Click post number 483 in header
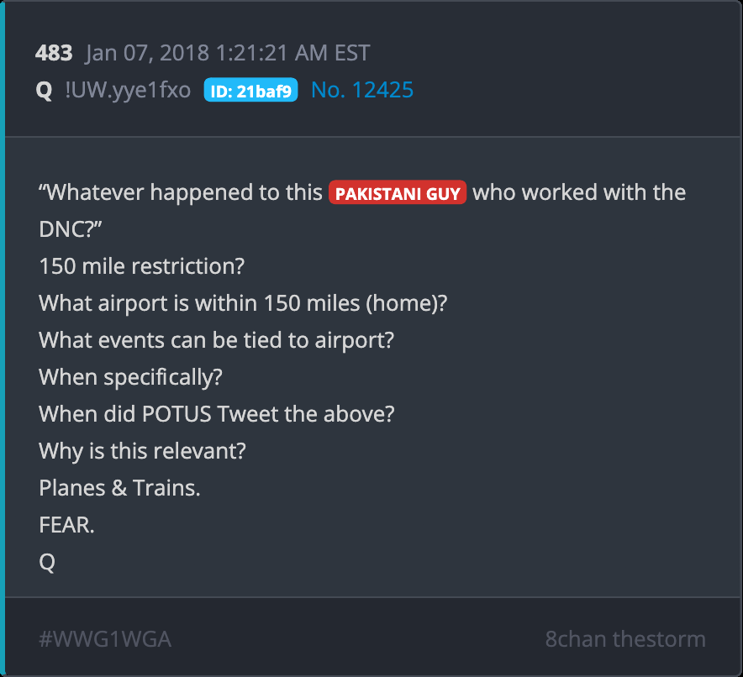Screen dimensions: 743x677 pyautogui.click(x=54, y=53)
